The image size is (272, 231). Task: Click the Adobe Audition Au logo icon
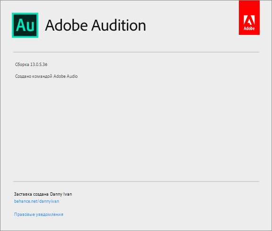point(25,25)
